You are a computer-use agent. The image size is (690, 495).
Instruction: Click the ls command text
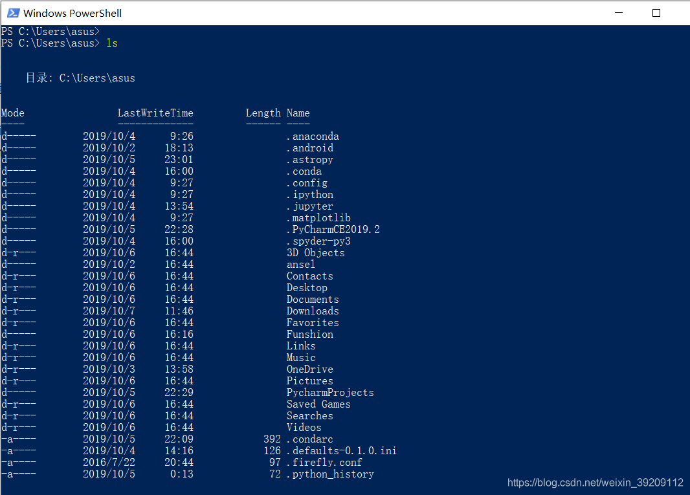pos(111,43)
